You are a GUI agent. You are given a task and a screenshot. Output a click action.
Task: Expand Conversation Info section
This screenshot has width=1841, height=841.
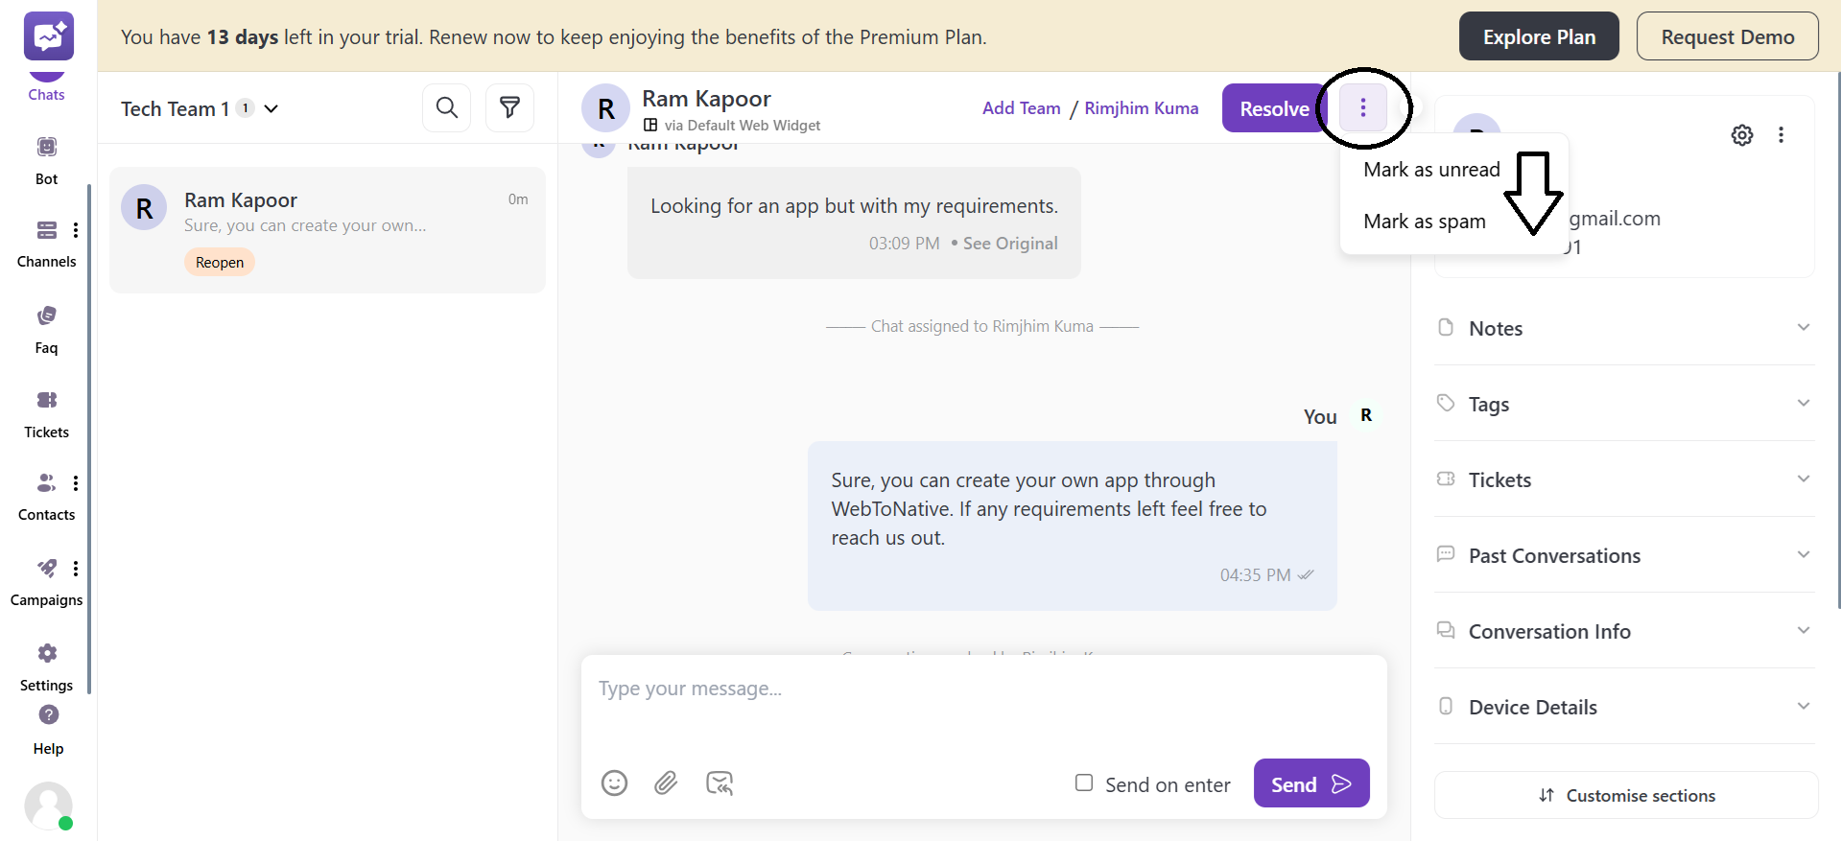[x=1624, y=631]
